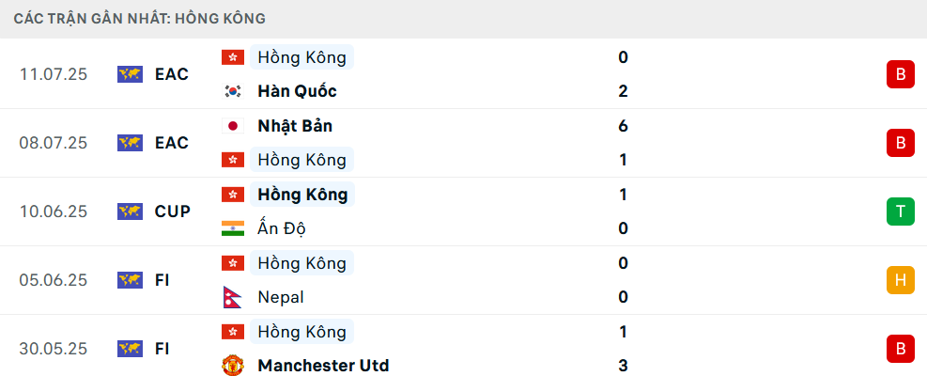Click the red B badge for Manchester Utd match
Screen dimensions: 927x376
click(901, 349)
